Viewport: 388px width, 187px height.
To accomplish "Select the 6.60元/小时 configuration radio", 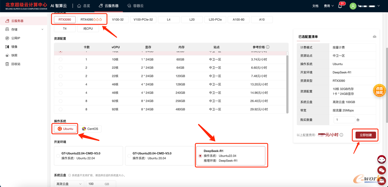I will click(x=60, y=68).
